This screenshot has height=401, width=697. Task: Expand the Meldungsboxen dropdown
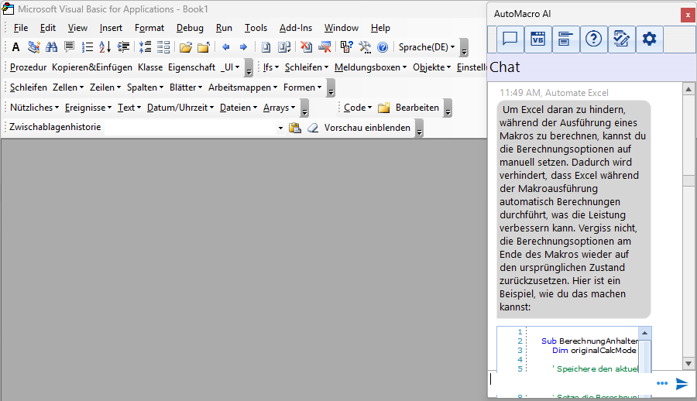pos(370,67)
